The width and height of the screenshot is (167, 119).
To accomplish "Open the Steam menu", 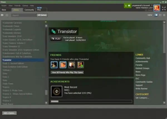I will 4,6.
